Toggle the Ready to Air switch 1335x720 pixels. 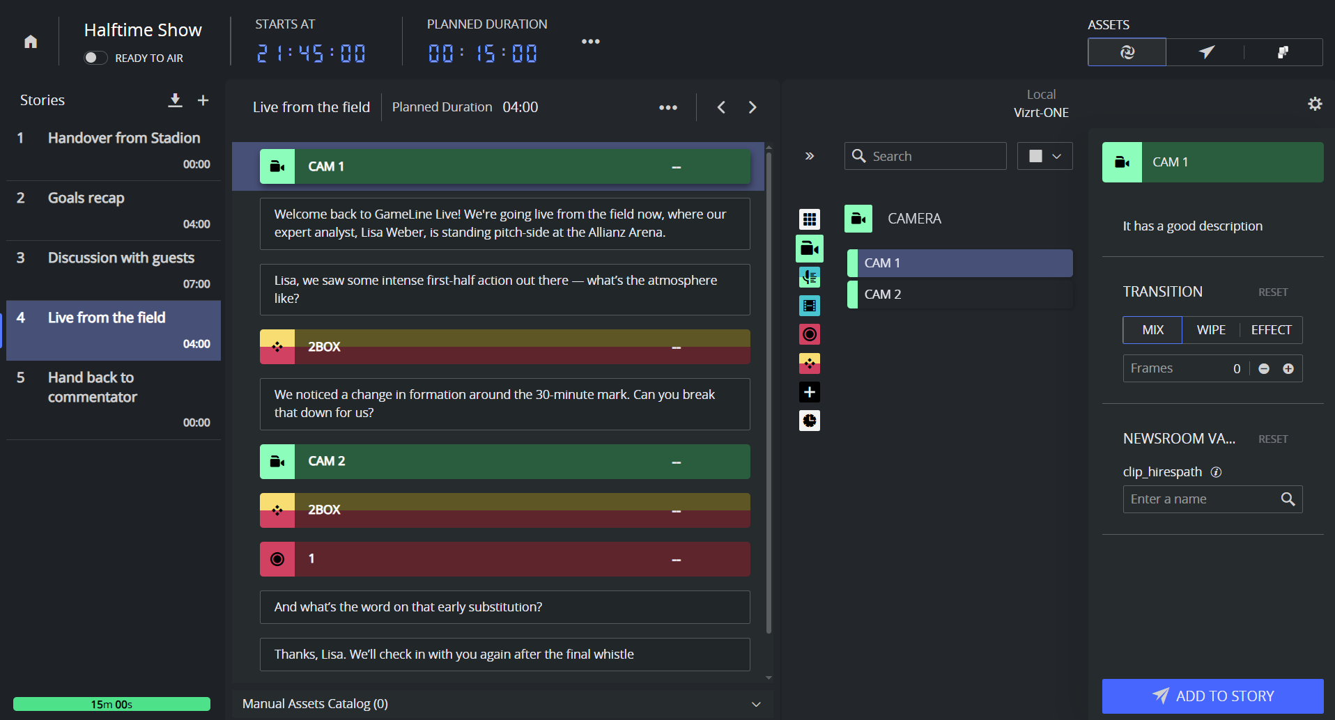click(95, 58)
